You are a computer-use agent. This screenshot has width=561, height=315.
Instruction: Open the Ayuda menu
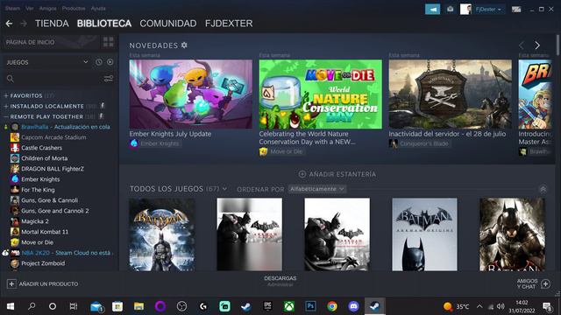[98, 8]
